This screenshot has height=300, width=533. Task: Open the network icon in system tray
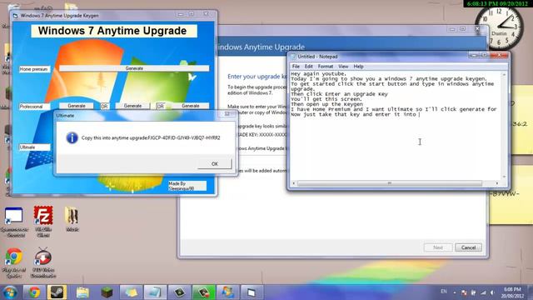(483, 292)
